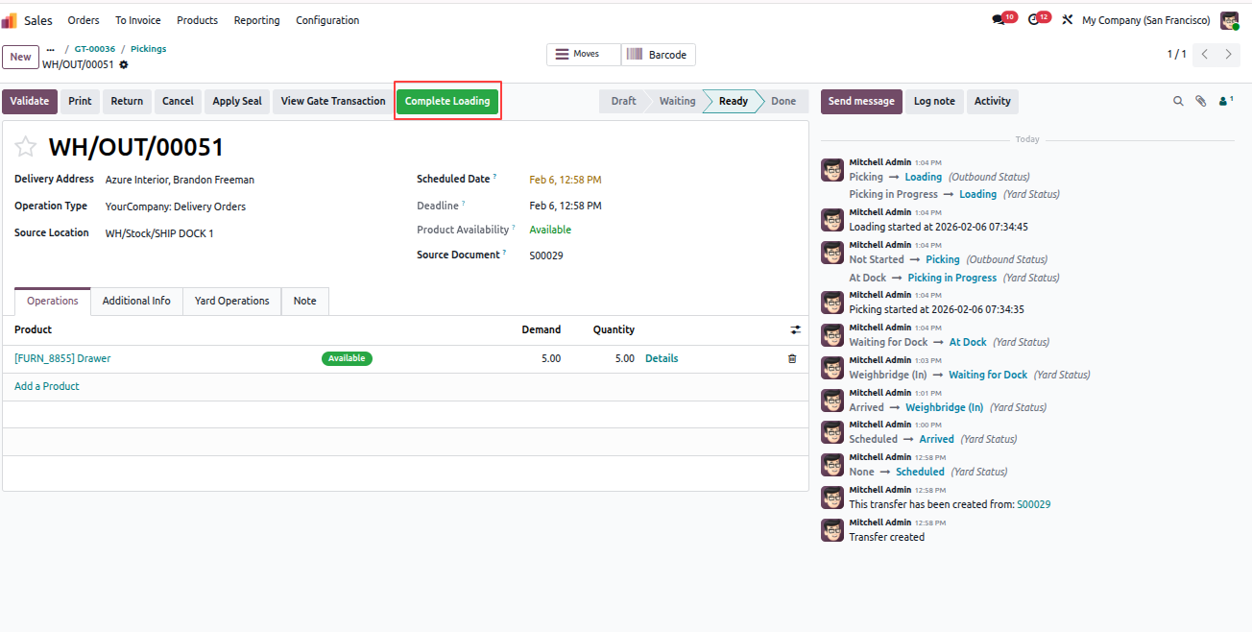Click the New button

click(x=20, y=58)
